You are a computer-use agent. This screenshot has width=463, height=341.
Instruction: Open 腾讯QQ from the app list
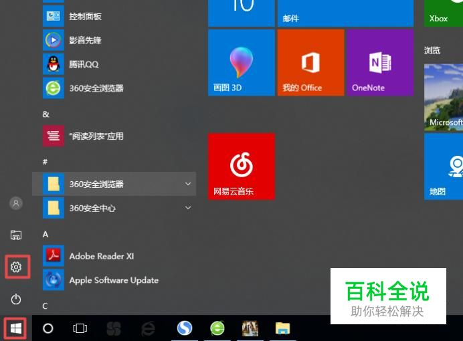(114, 64)
